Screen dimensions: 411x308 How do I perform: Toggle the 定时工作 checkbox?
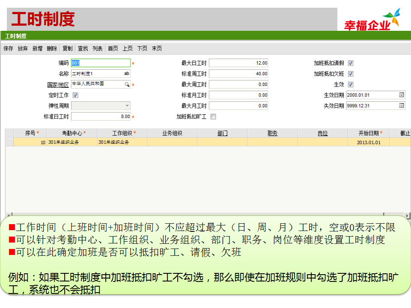pos(75,95)
